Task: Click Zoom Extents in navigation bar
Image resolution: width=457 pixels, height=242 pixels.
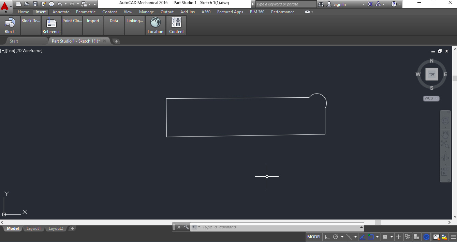Action: pos(445,144)
